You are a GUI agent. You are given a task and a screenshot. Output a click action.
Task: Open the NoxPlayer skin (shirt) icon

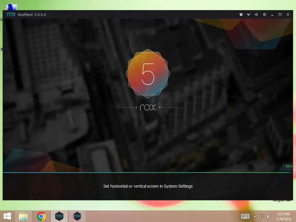click(241, 14)
